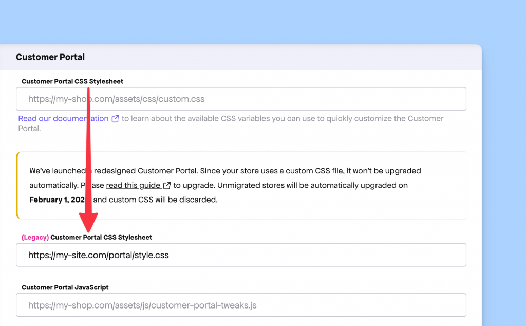Viewport: 526px width, 326px height.
Task: Click the bold February 1 date text
Action: [57, 200]
